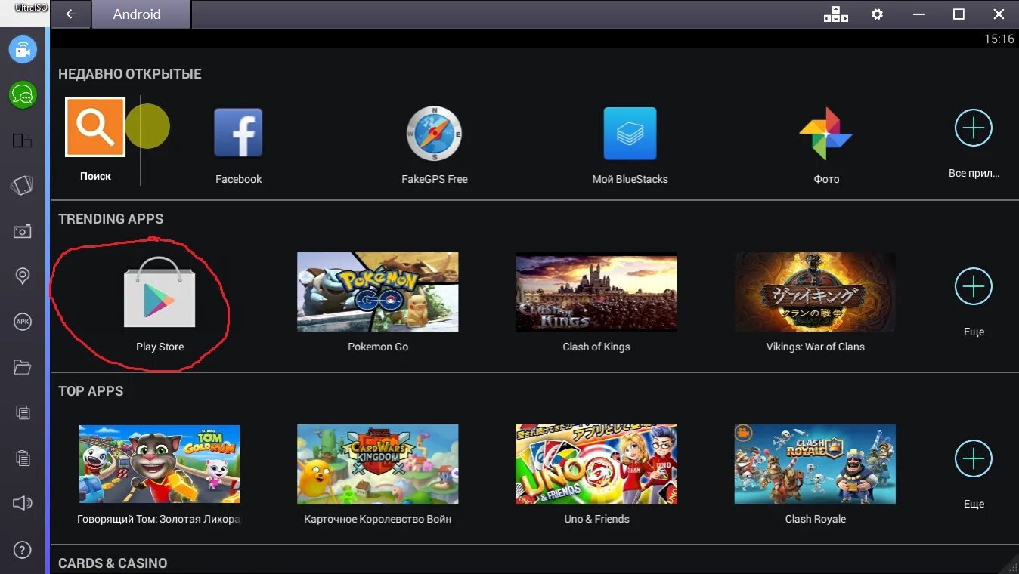The width and height of the screenshot is (1019, 574).
Task: Click the 15:16 clock in status bar
Action: (999, 39)
